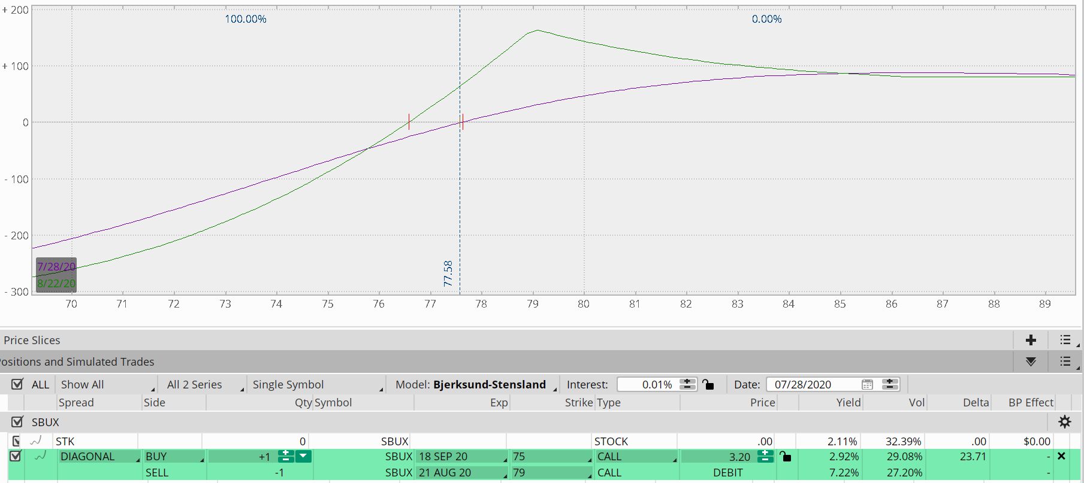Open the CALL type dropdown in BUY row
This screenshot has width=1084, height=483.
click(636, 457)
